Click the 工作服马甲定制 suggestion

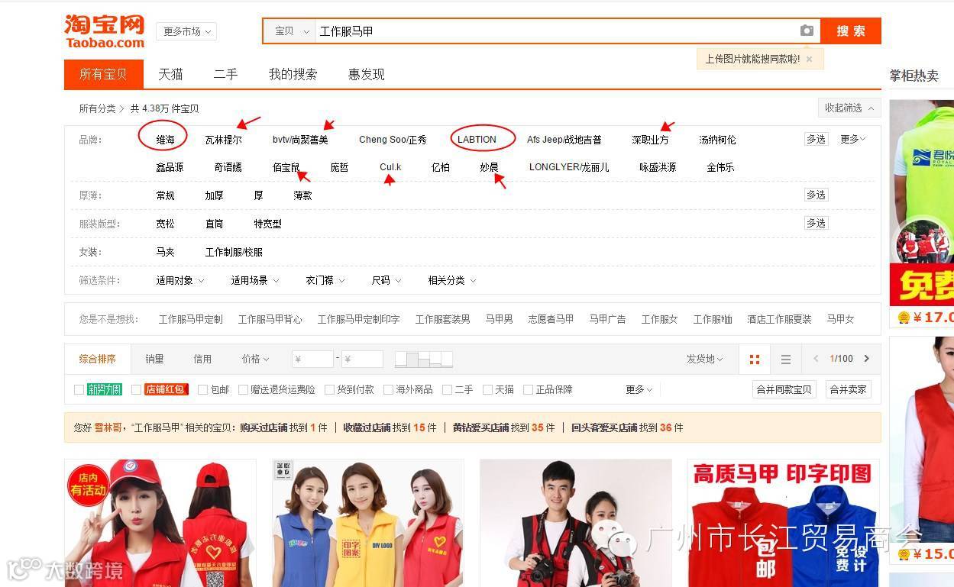coord(191,319)
